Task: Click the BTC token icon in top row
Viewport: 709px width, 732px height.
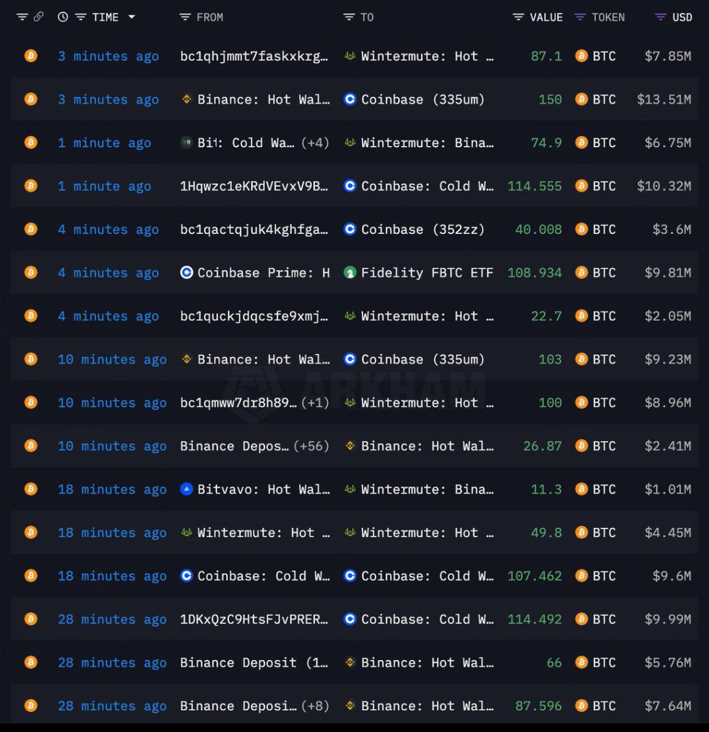Action: pos(580,56)
